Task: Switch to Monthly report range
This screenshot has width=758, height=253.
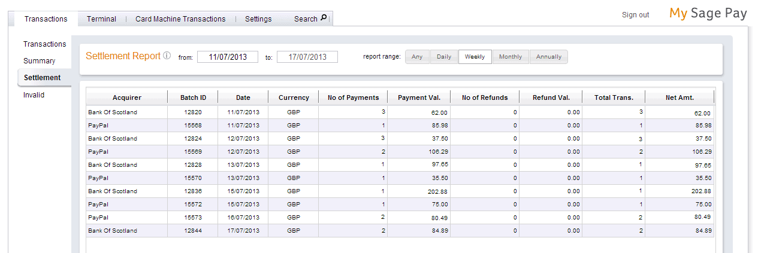Action: click(511, 57)
